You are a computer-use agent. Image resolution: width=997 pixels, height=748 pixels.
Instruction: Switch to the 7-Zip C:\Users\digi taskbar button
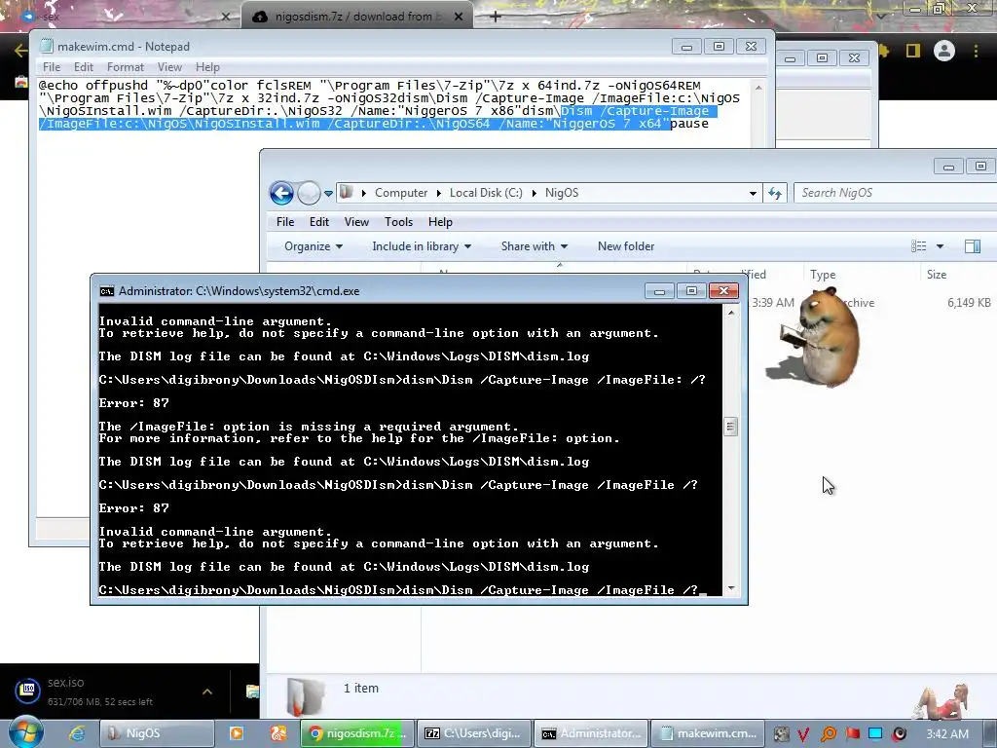click(473, 733)
